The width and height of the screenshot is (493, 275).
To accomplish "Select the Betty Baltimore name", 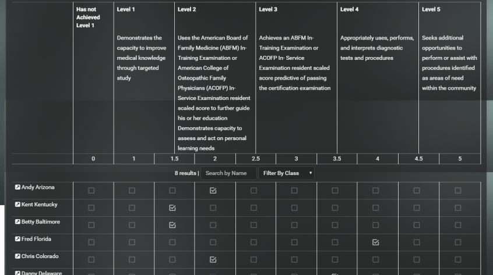I will [41, 222].
